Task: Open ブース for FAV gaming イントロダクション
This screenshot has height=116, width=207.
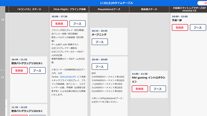Action: 158,89
